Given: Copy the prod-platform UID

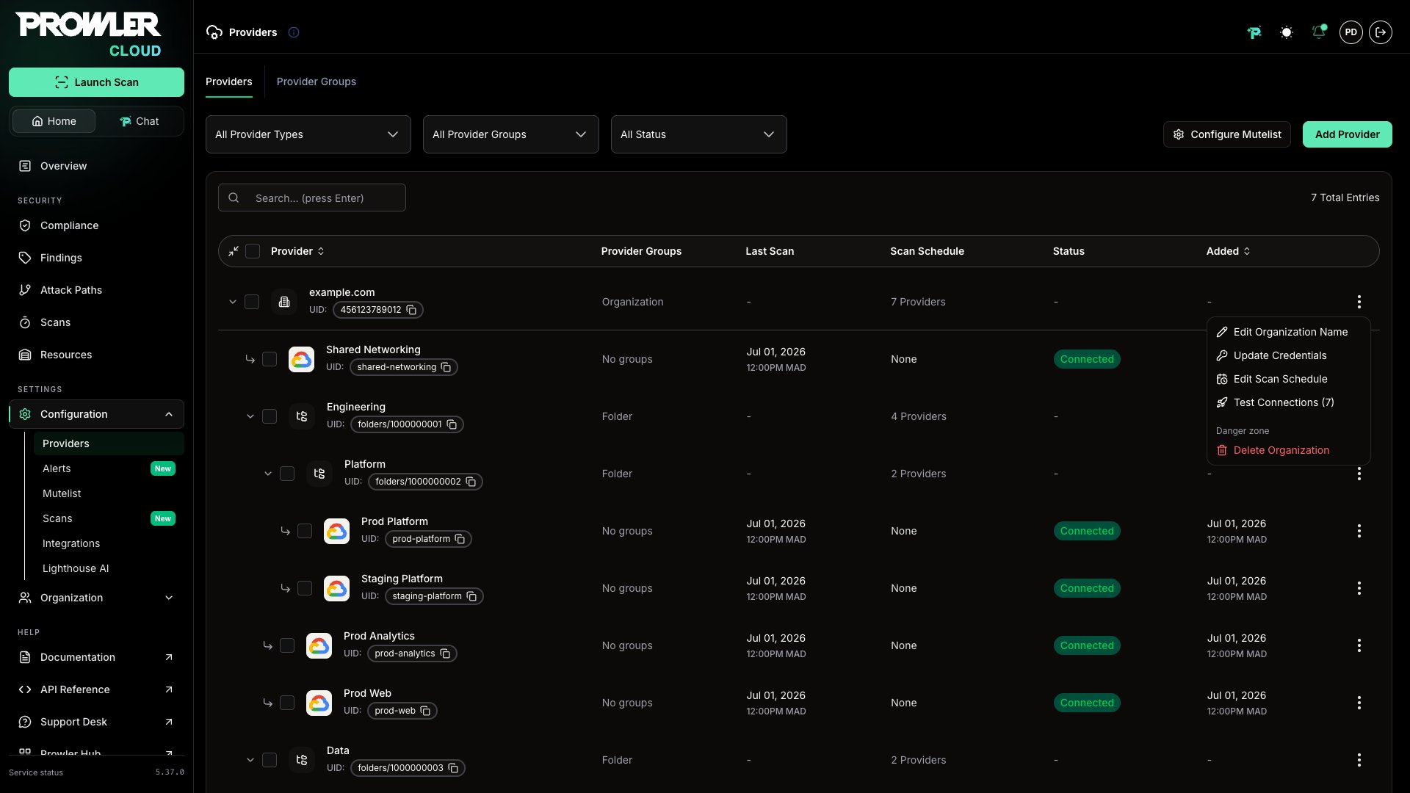Looking at the screenshot, I should pos(460,539).
